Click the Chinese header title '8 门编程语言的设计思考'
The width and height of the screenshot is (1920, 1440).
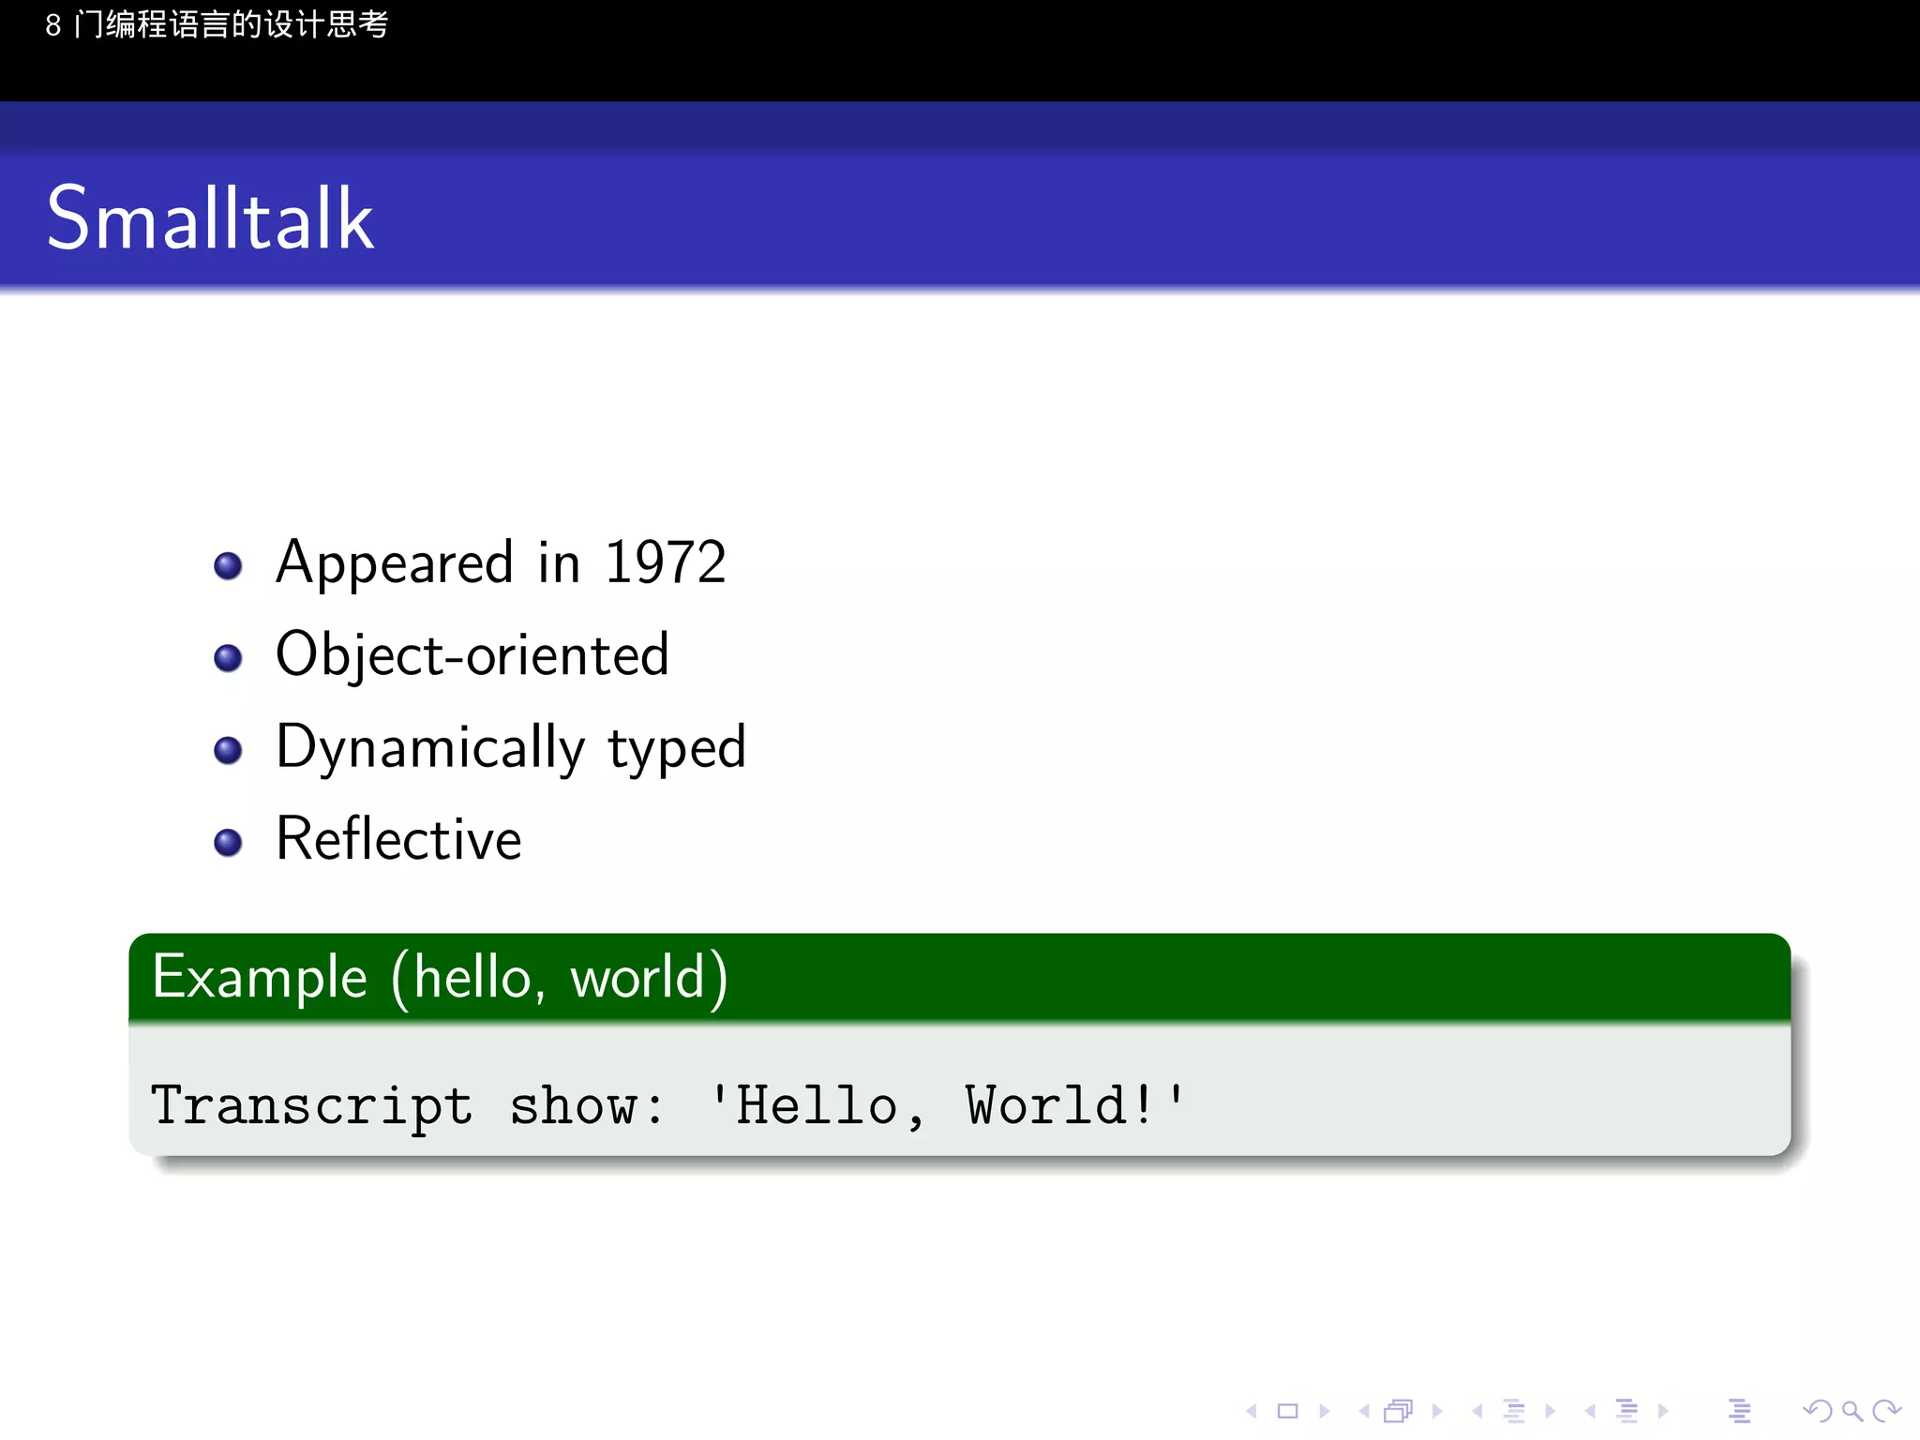pyautogui.click(x=217, y=24)
